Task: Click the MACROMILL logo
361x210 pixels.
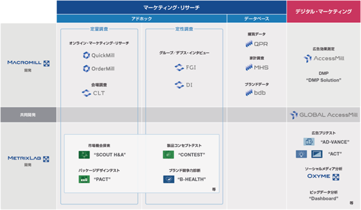Action: click(x=28, y=63)
